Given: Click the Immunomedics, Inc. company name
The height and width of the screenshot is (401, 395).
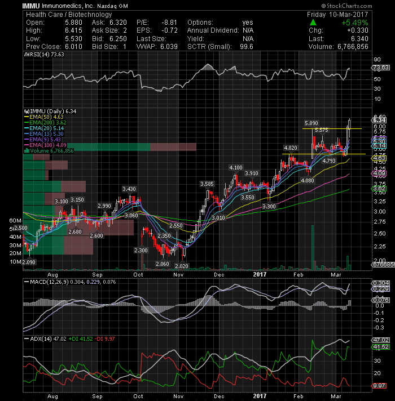Looking at the screenshot, I should pos(69,6).
